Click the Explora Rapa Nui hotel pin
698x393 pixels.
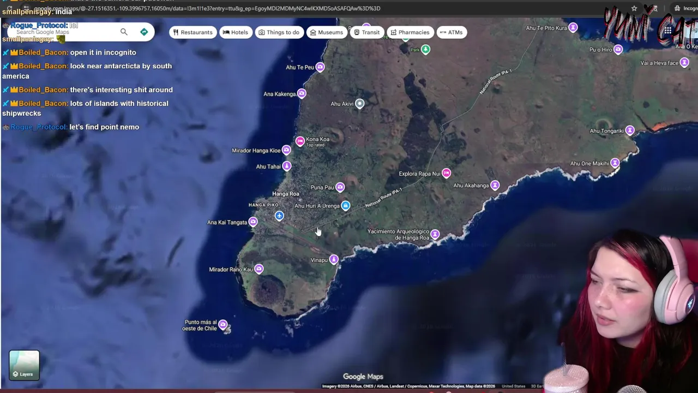pos(447,173)
